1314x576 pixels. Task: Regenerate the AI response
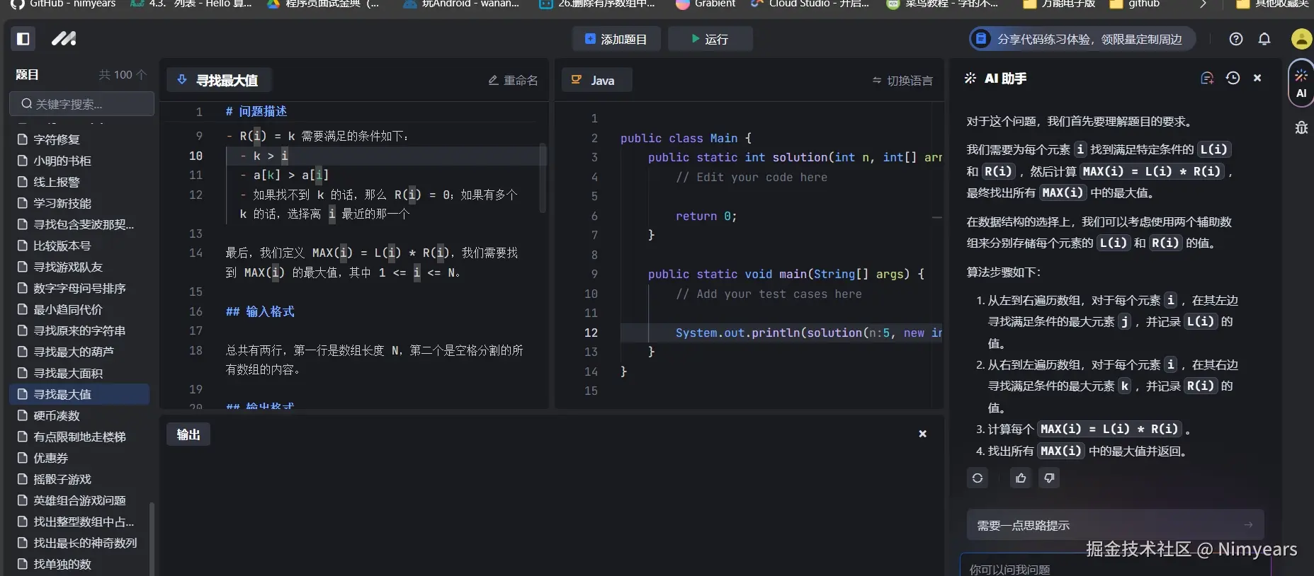coord(978,478)
